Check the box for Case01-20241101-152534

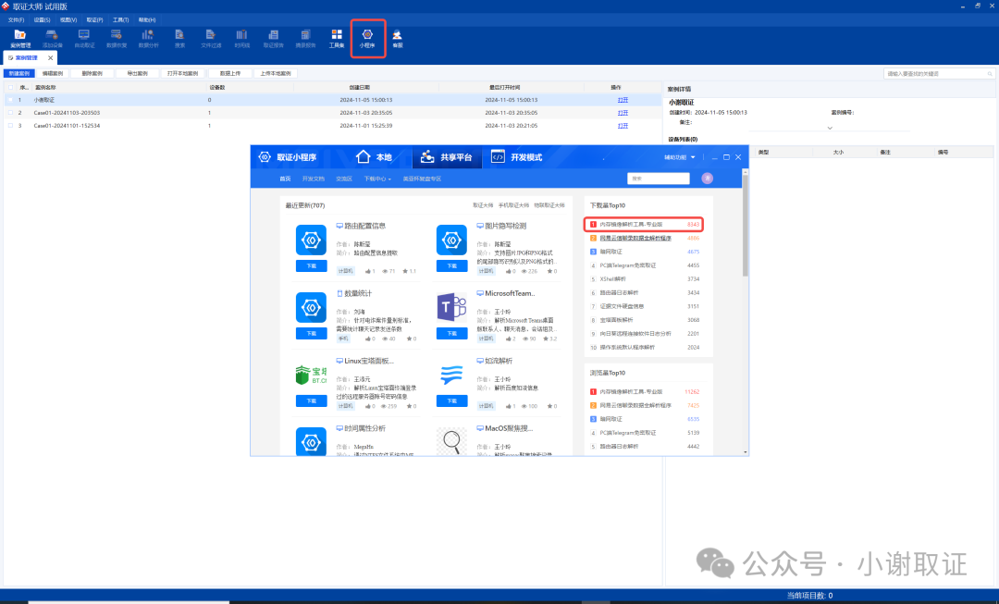pyautogui.click(x=10, y=126)
